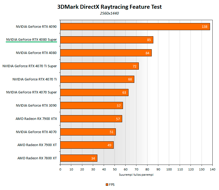This screenshot has height=190, width=219.
Task: Click the x-axis tick label 60
Action: (126, 169)
